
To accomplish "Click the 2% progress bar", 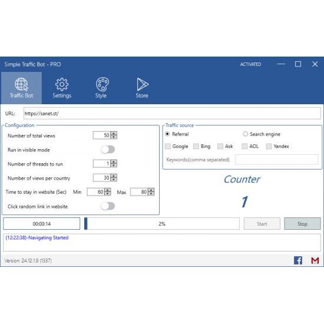I will coord(162,224).
